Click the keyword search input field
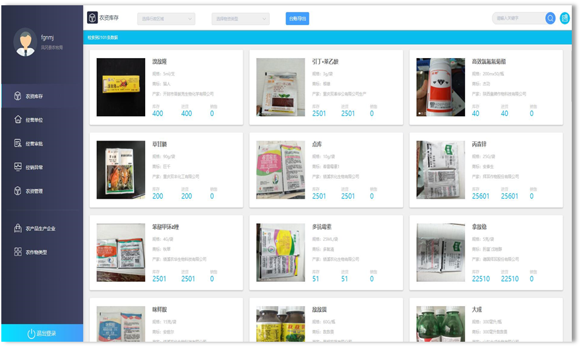 tap(518, 18)
